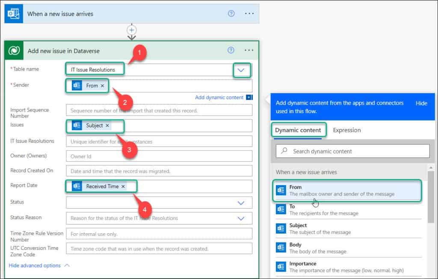The image size is (438, 279).
Task: Click the Search dynamic content box
Action: (x=352, y=151)
